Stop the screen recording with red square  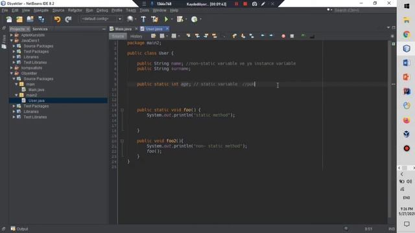245,4
